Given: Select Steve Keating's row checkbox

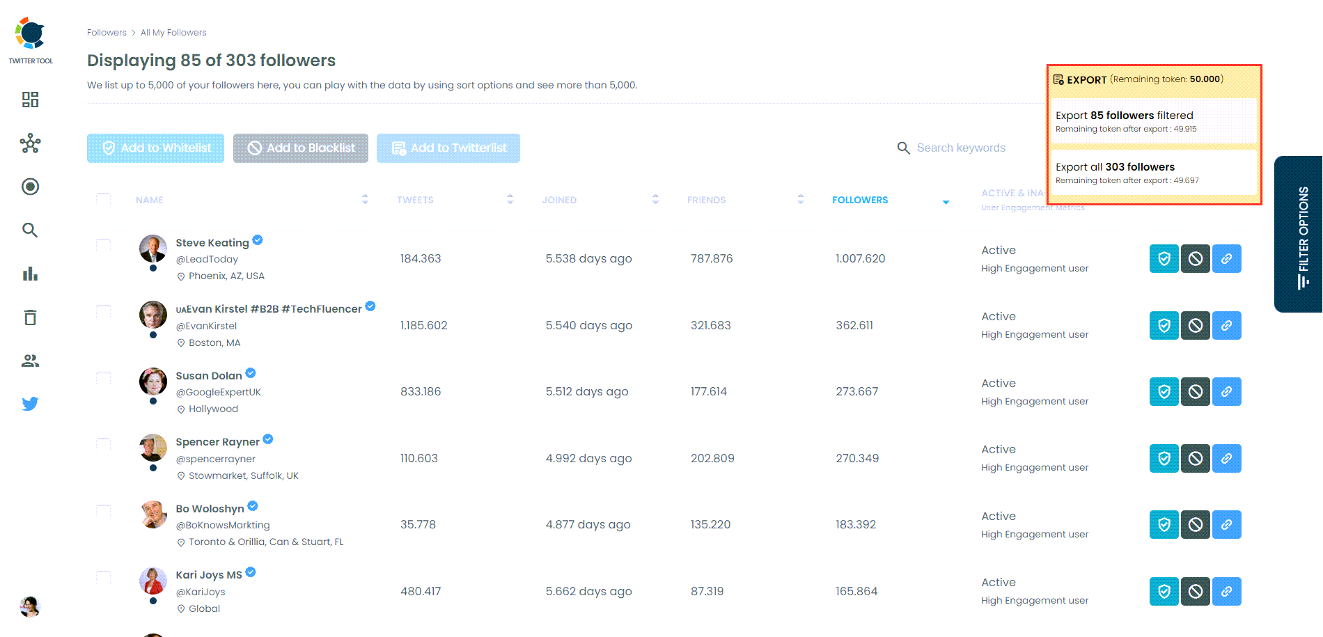Looking at the screenshot, I should tap(103, 245).
